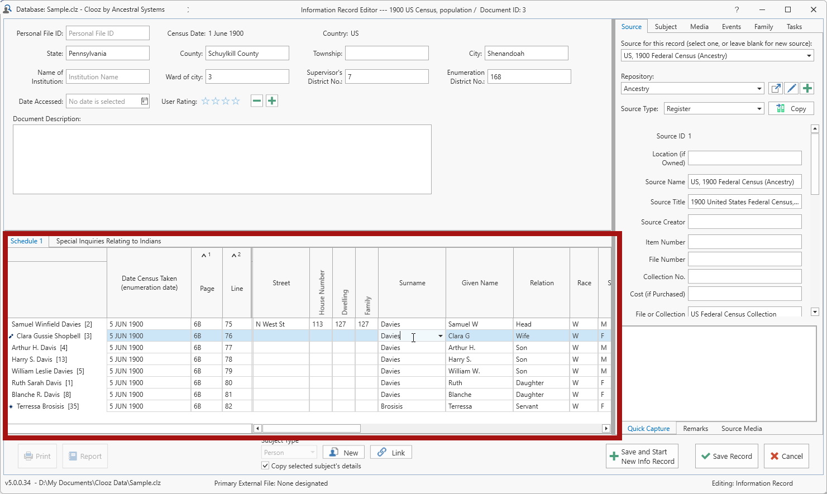827x494 pixels.
Task: Open the Date Accessed calendar picker
Action: pyautogui.click(x=145, y=101)
